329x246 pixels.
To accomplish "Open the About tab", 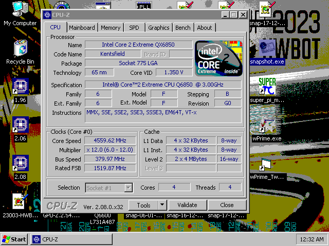I will point(205,28).
